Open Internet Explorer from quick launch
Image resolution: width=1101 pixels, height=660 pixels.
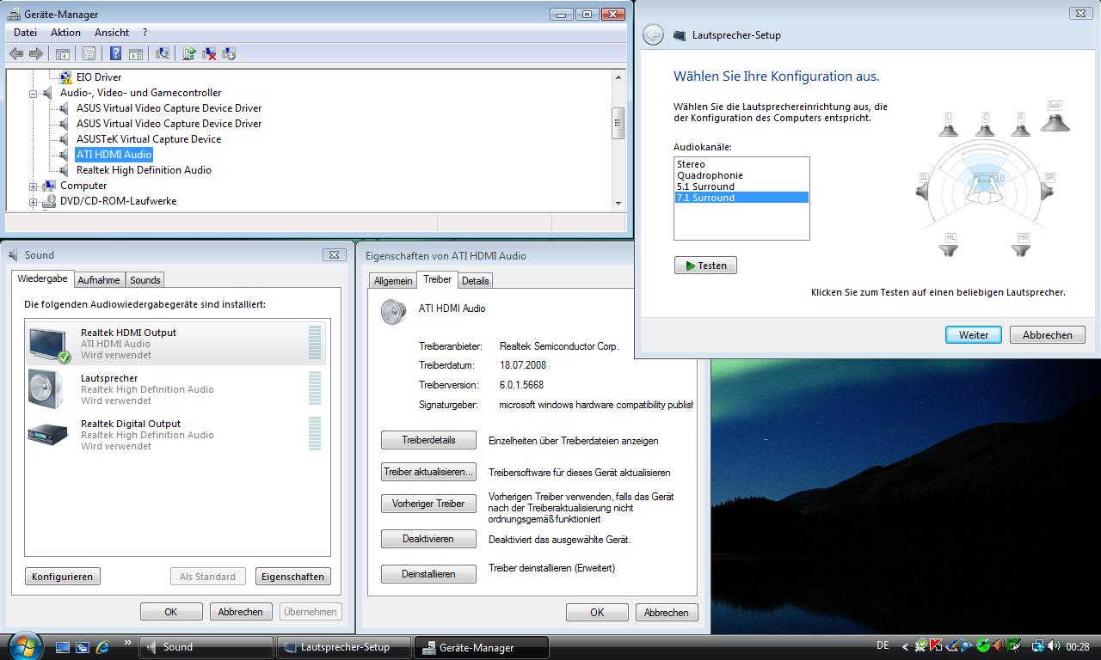click(x=102, y=647)
